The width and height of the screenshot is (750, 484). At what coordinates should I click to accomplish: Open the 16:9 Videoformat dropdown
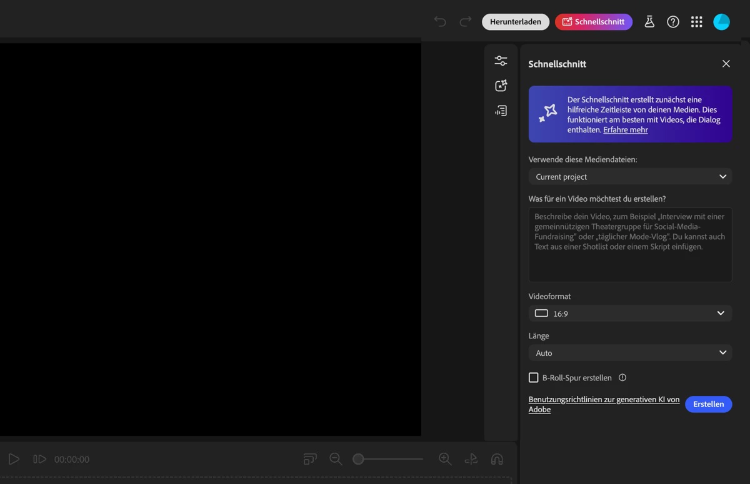coord(630,313)
